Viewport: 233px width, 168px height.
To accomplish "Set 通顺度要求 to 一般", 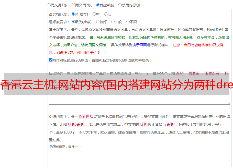I will [113, 22].
